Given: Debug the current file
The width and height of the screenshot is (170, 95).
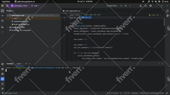Looking at the screenshot, I should click(x=125, y=6).
